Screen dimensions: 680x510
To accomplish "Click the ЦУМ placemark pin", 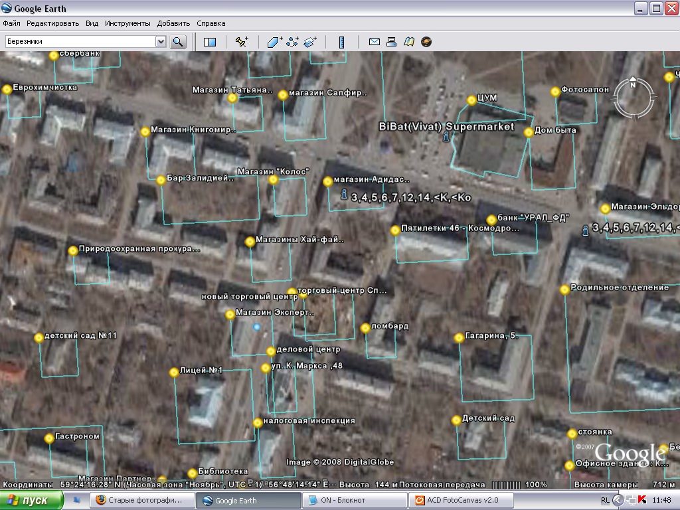I will (x=471, y=100).
